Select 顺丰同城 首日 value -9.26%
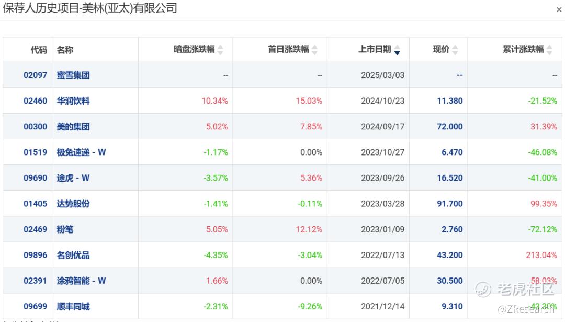The height and width of the screenshot is (322, 565). tap(310, 306)
